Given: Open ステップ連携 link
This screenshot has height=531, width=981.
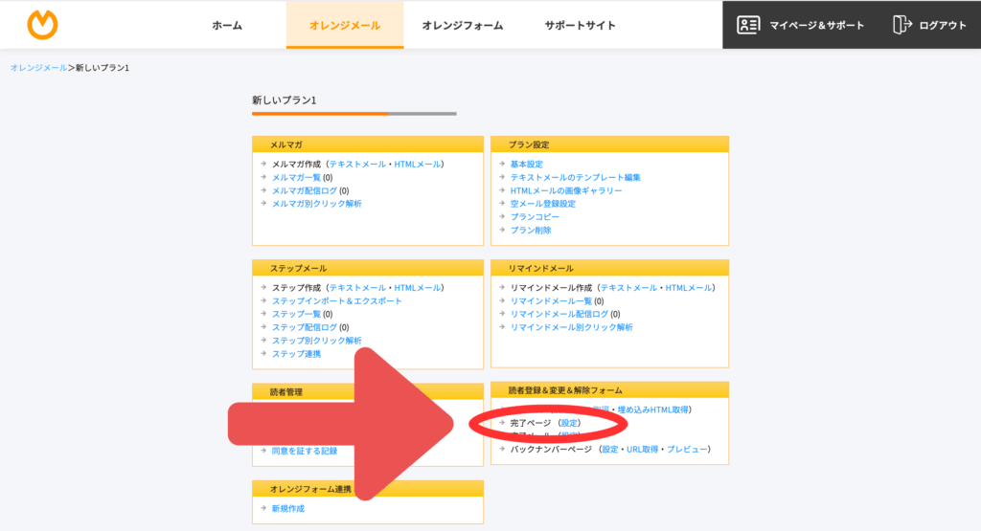Looking at the screenshot, I should (296, 354).
